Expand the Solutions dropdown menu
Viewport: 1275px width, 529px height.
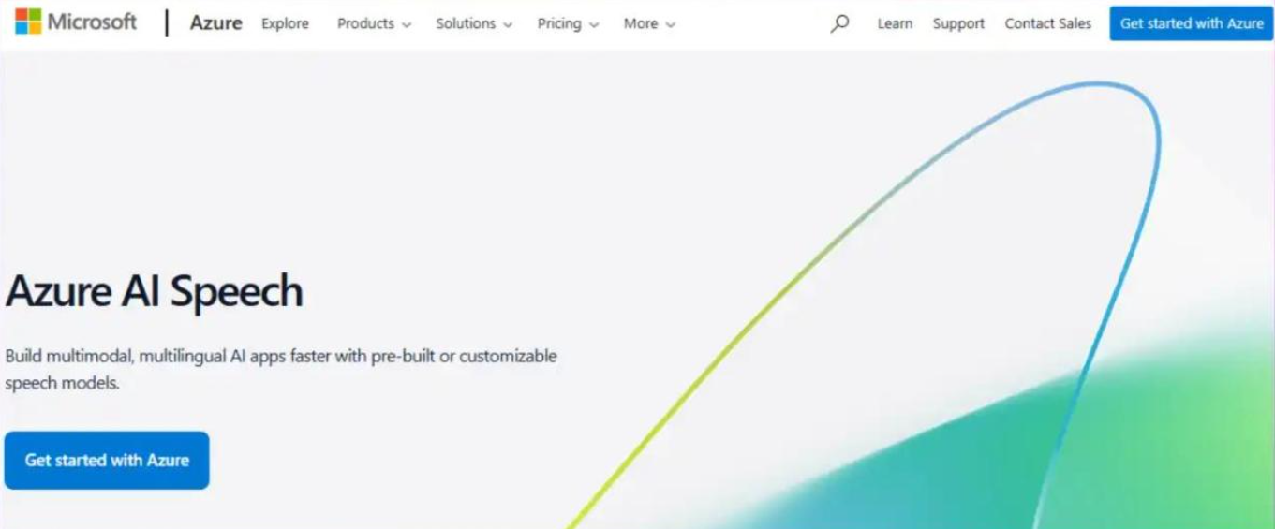click(474, 23)
